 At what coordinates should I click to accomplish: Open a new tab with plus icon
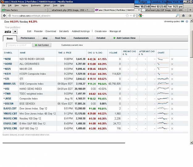[190, 10]
